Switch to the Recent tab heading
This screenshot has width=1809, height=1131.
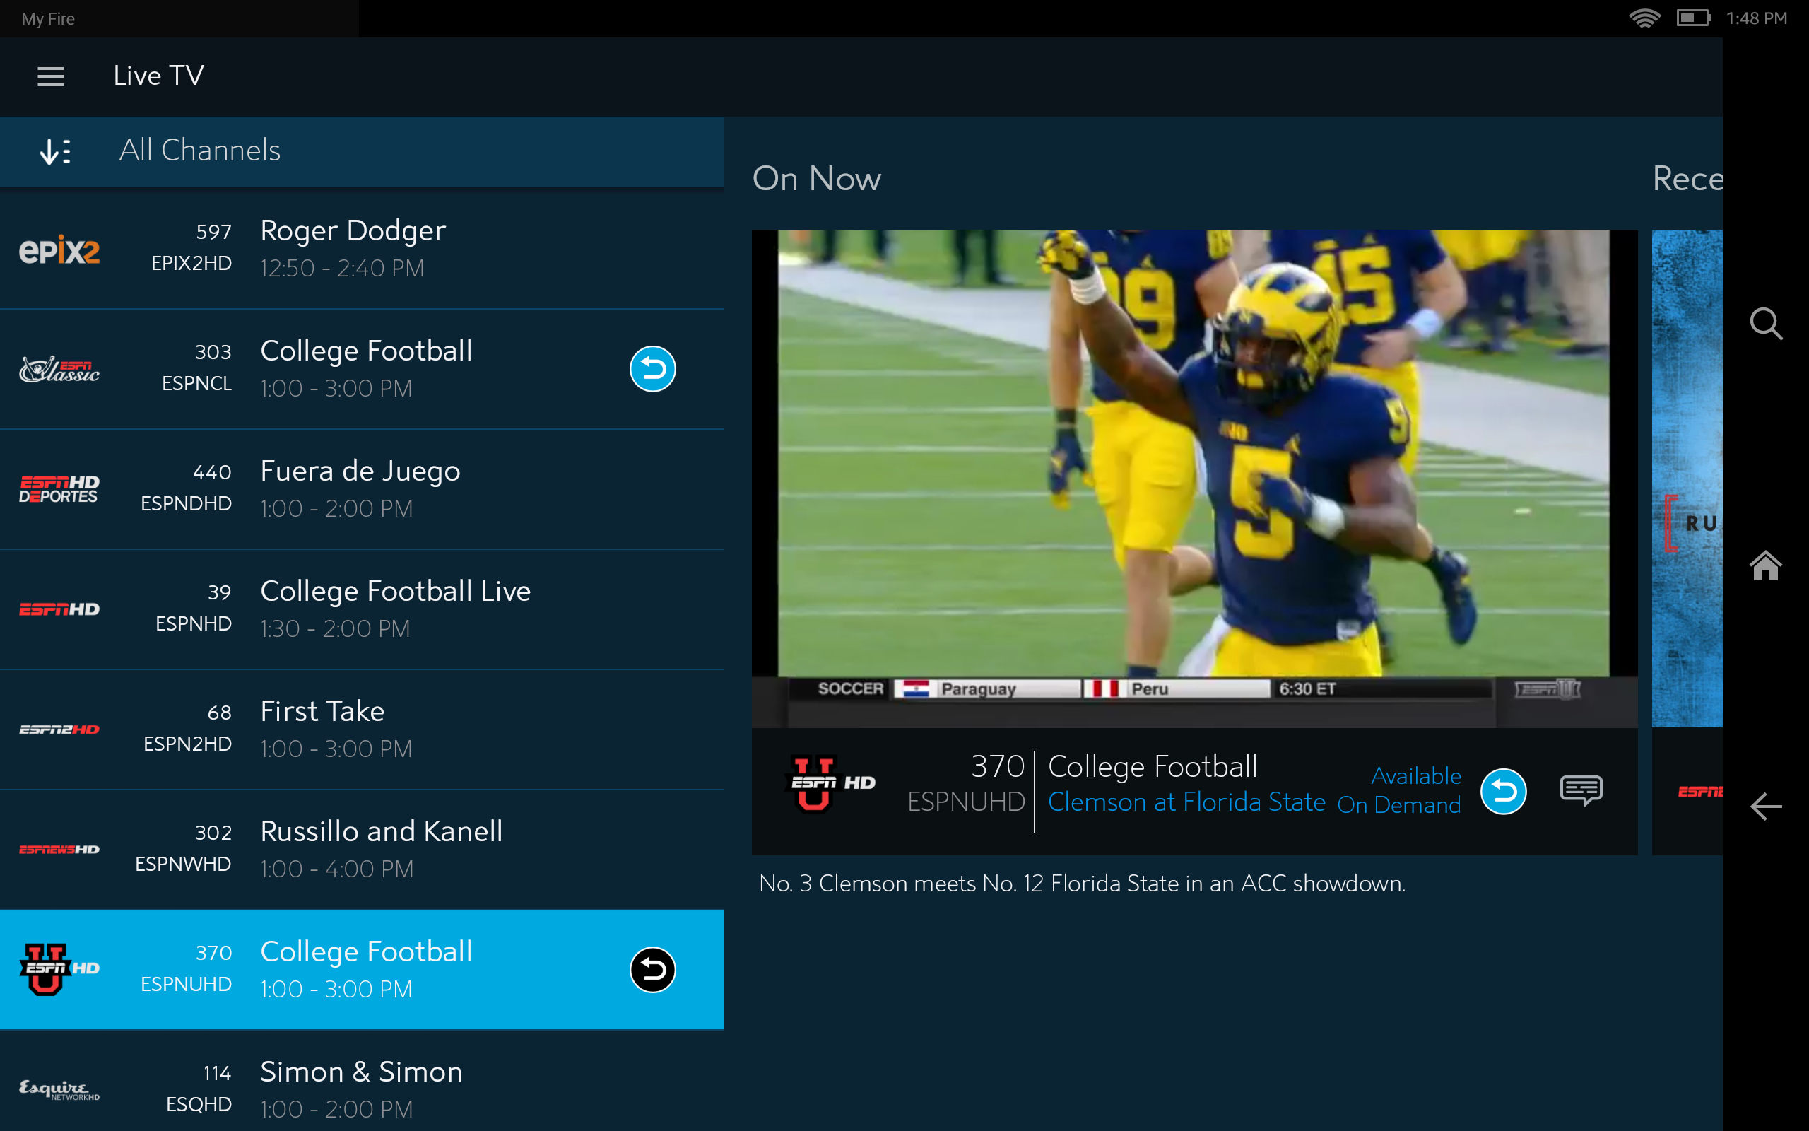[1687, 180]
